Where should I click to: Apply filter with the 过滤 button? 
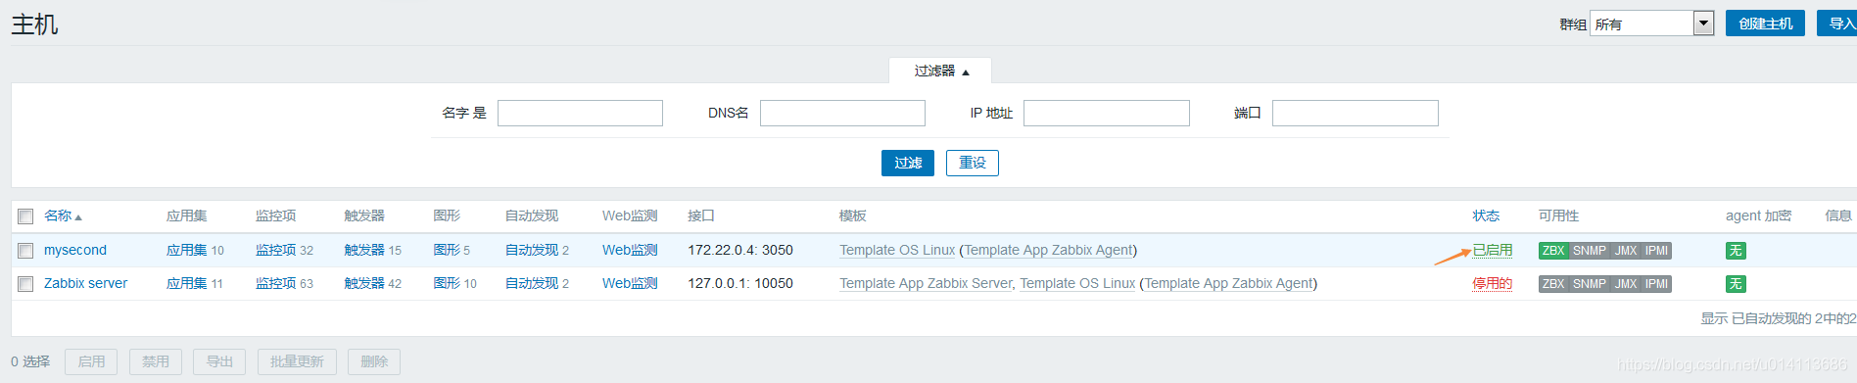tap(908, 163)
